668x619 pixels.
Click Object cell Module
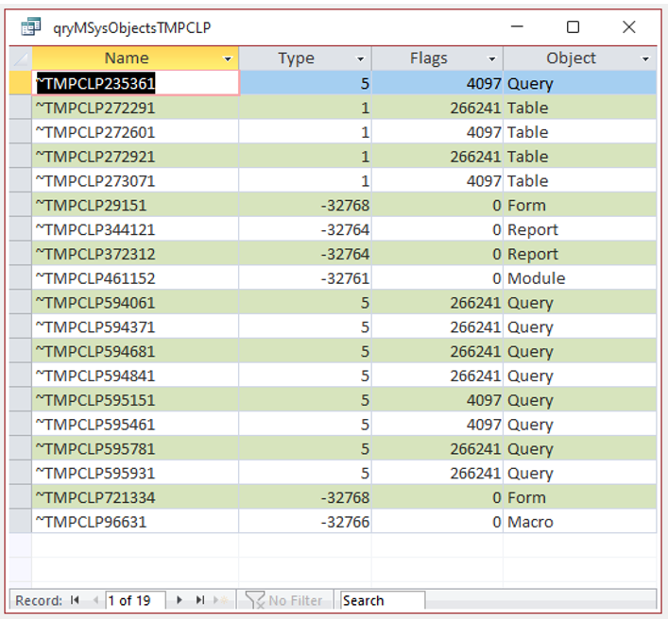pyautogui.click(x=580, y=278)
